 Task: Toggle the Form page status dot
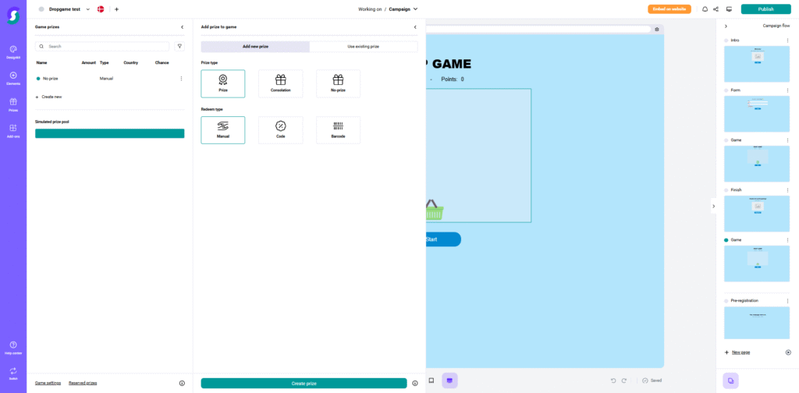(726, 90)
